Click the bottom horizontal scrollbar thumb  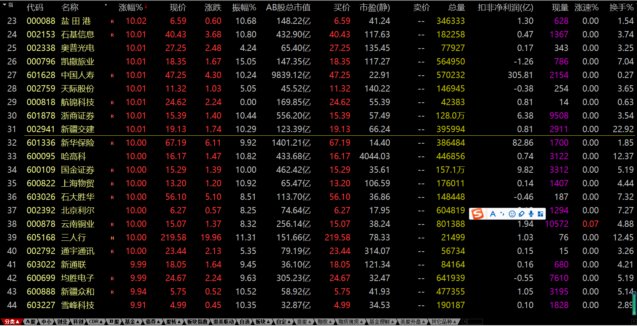pyautogui.click(x=475, y=322)
